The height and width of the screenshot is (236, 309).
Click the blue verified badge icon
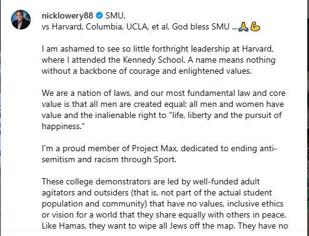99,15
